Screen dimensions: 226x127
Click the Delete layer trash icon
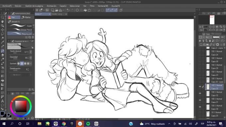pyautogui.click(x=224, y=45)
